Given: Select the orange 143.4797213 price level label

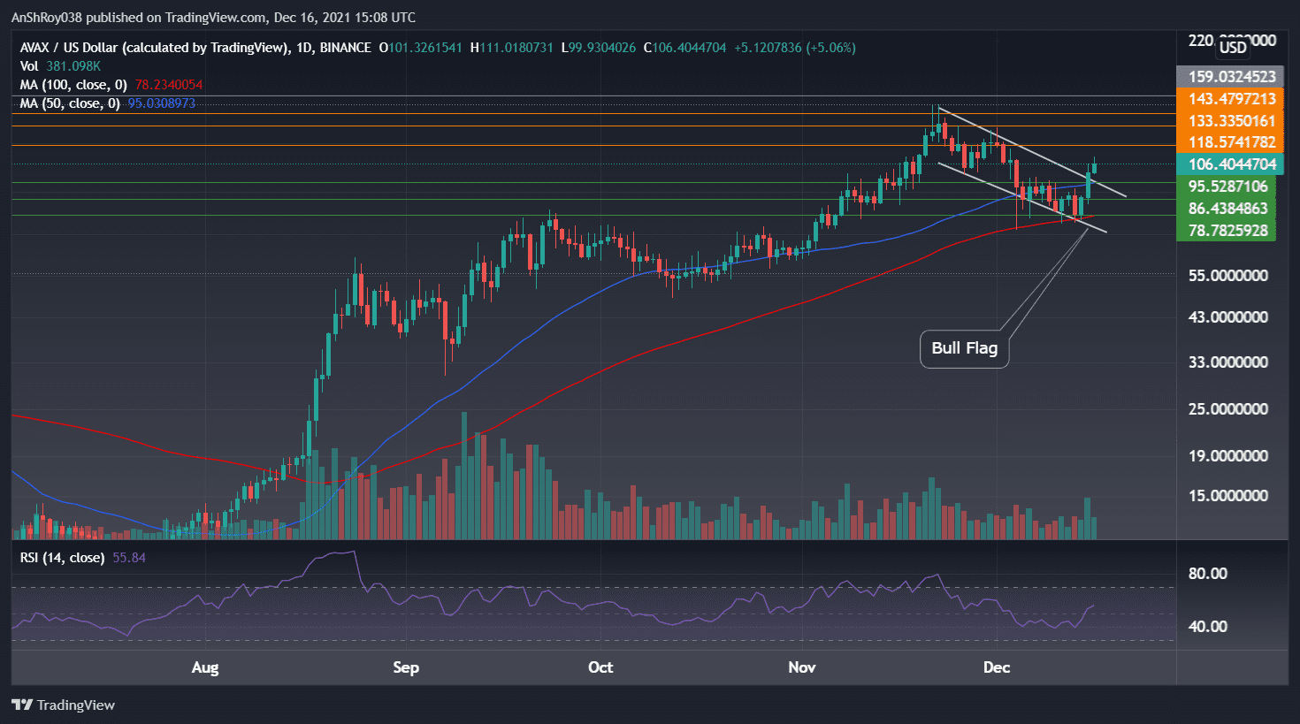Looking at the screenshot, I should coord(1229,99).
